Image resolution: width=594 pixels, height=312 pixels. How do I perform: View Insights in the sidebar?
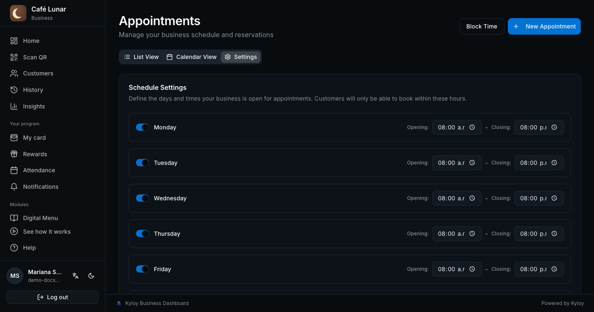[52, 106]
